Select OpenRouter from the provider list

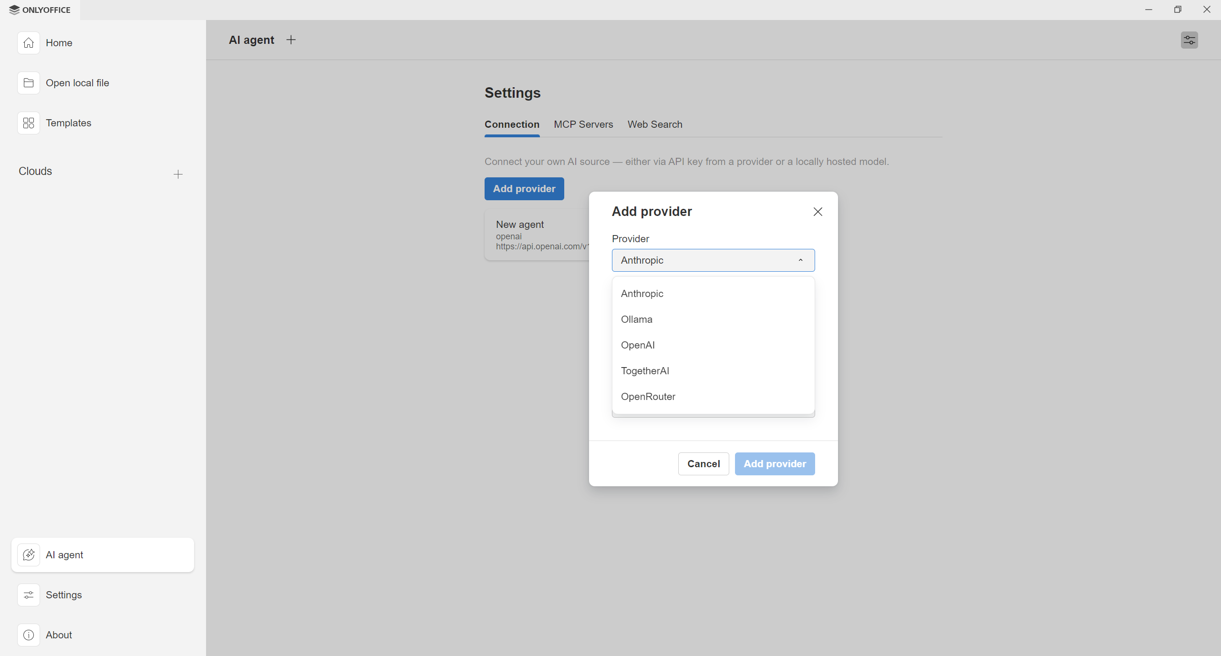pyautogui.click(x=648, y=396)
